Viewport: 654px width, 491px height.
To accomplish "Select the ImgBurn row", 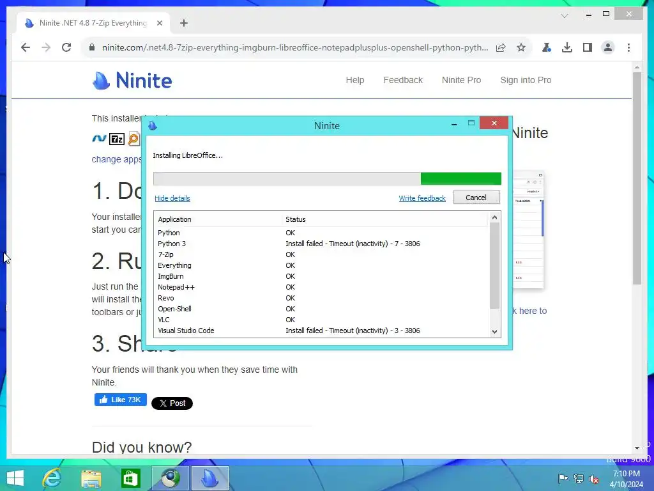I will (x=321, y=276).
